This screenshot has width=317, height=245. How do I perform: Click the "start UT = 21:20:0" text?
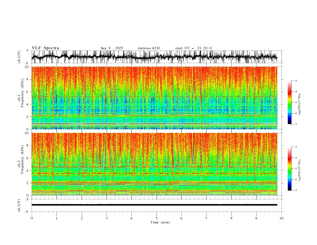tap(193, 48)
